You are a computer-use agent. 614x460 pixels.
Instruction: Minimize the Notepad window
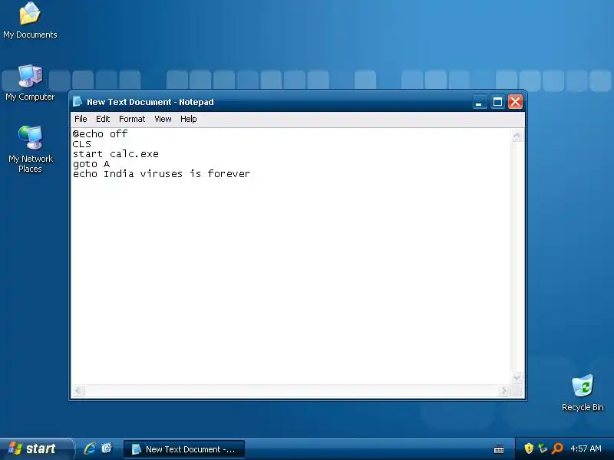479,102
